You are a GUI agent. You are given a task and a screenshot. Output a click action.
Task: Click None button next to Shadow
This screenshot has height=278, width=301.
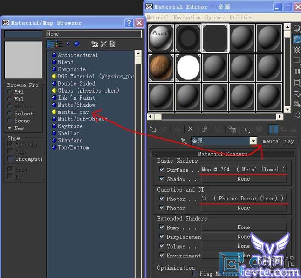pos(244,179)
